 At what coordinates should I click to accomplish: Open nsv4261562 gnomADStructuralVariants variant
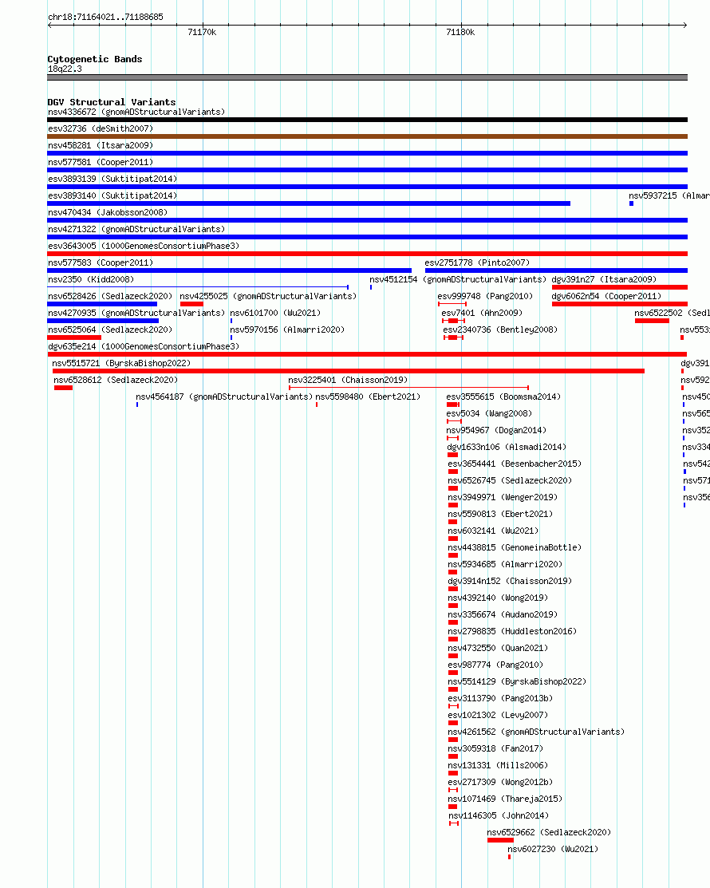(x=453, y=740)
